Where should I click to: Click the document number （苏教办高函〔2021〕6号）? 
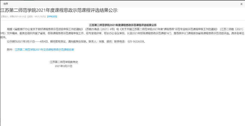pyautogui.click(x=98, y=29)
